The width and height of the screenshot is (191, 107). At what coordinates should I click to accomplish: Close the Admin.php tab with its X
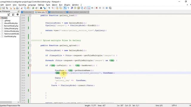46,12
